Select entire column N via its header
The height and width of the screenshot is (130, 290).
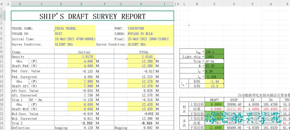[x=214, y=4]
